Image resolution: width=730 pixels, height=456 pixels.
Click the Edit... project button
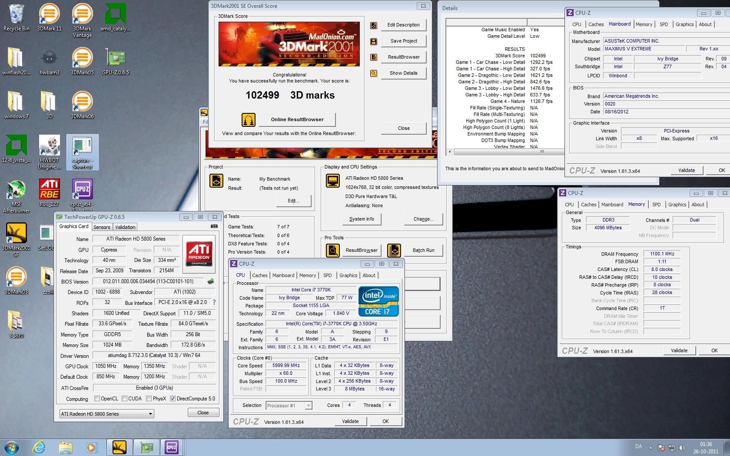click(294, 201)
